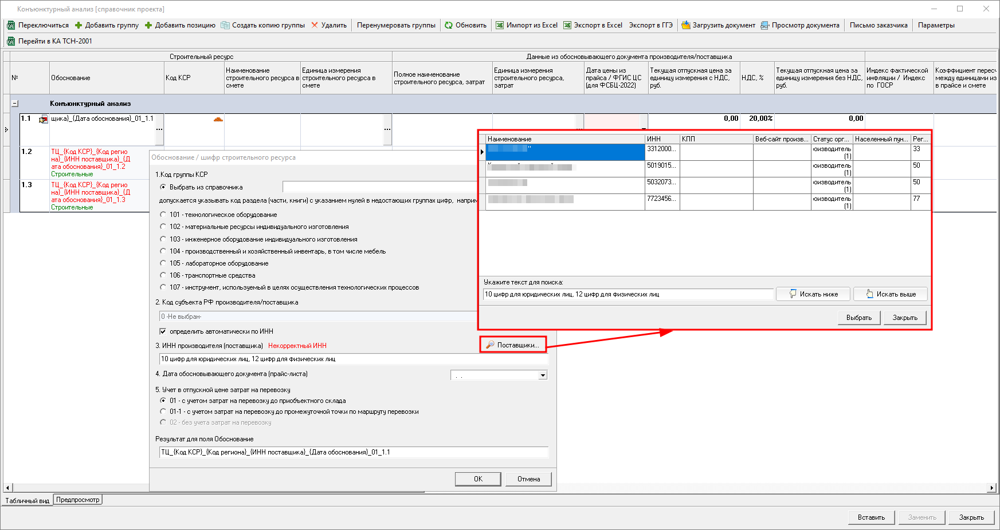Image resolution: width=1000 pixels, height=530 pixels.
Task: Select radio 101 технологическое оборудование
Action: point(163,215)
